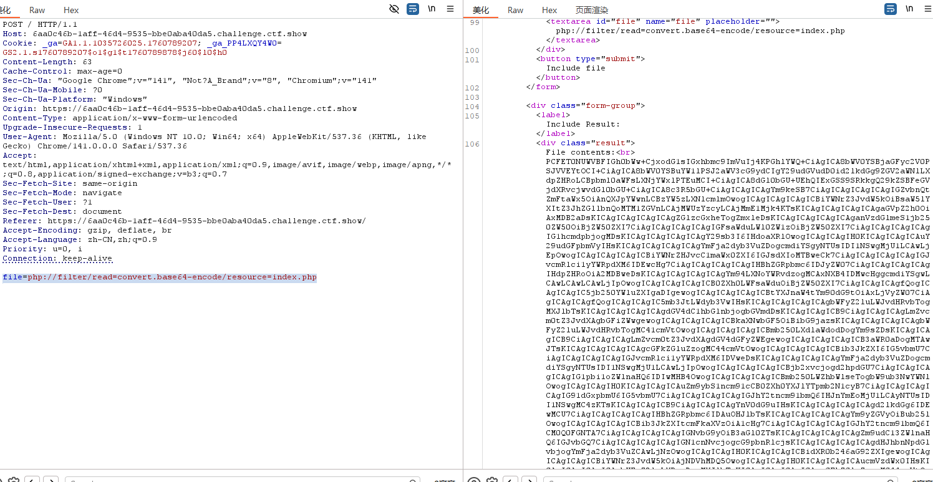Click the 'Include Result:' label text
This screenshot has width=933, height=482.
pyautogui.click(x=583, y=124)
